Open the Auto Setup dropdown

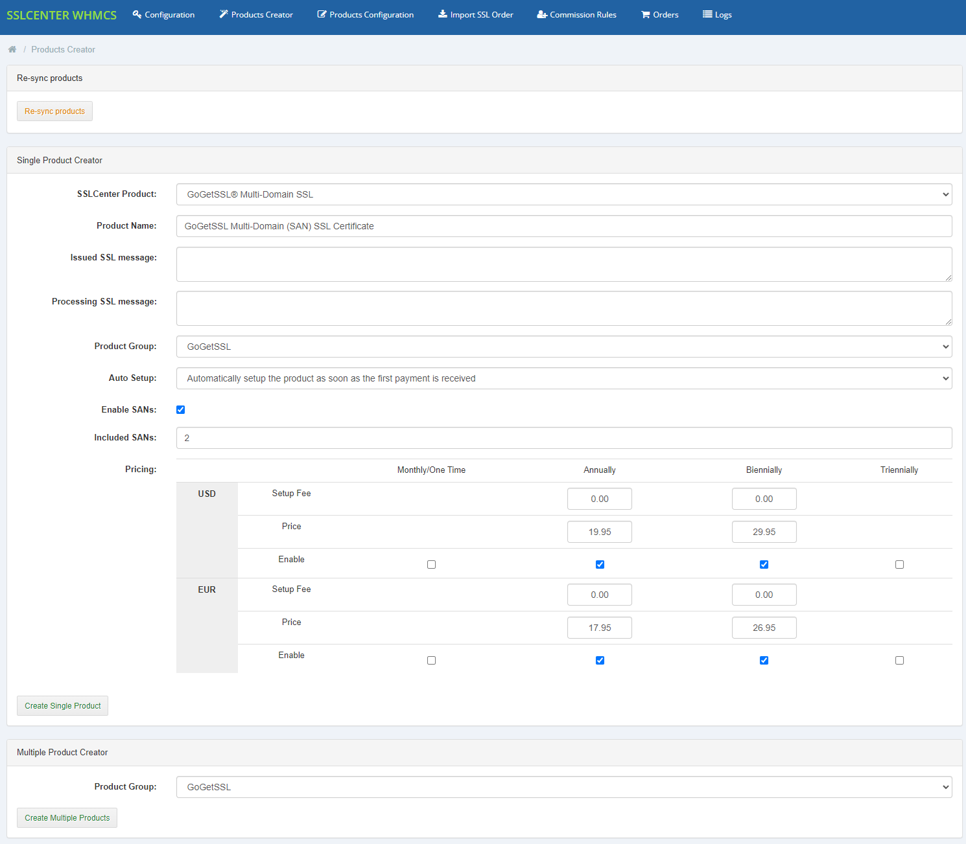[x=564, y=378]
